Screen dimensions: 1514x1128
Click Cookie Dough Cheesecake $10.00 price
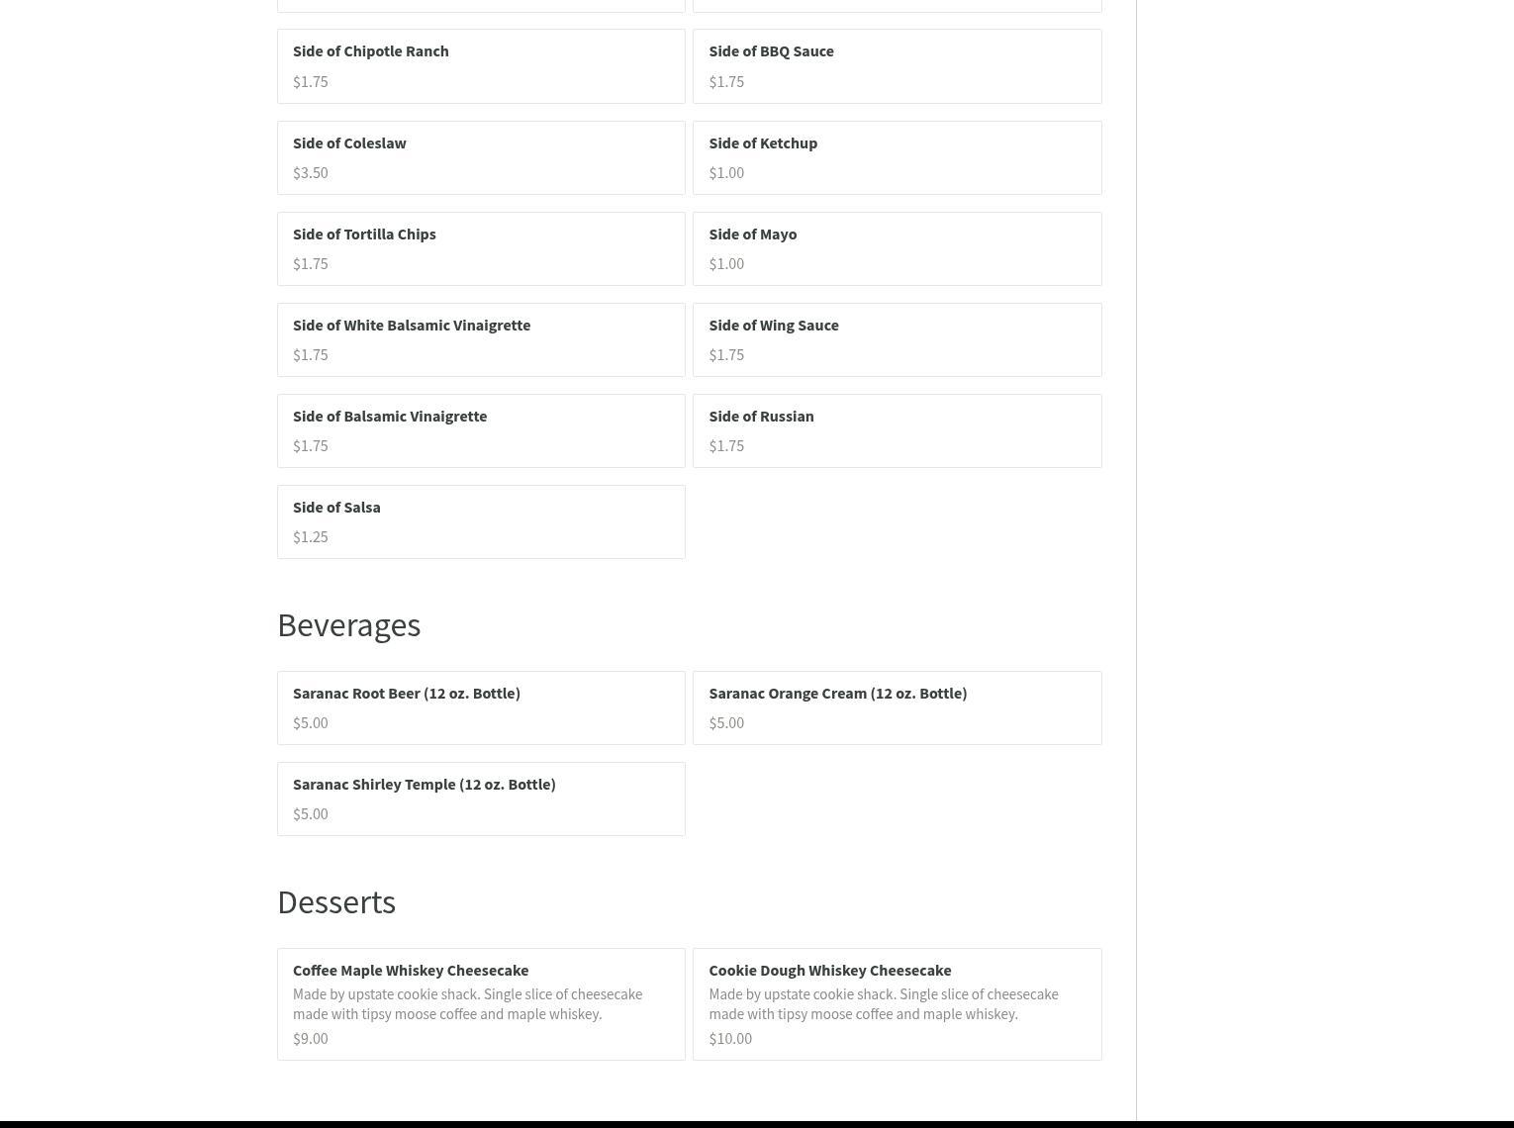(730, 1038)
